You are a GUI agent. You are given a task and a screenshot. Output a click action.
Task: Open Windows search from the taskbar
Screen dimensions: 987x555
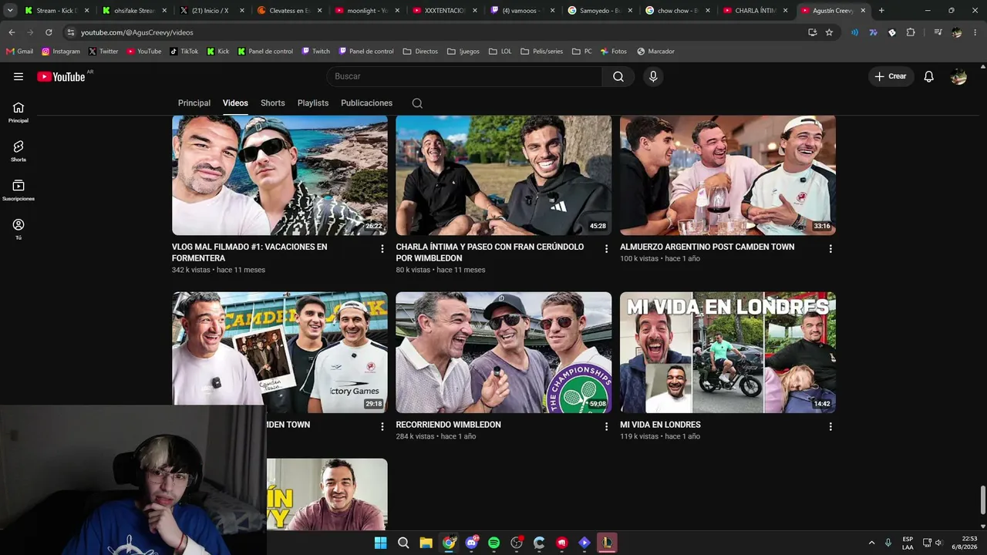click(403, 543)
